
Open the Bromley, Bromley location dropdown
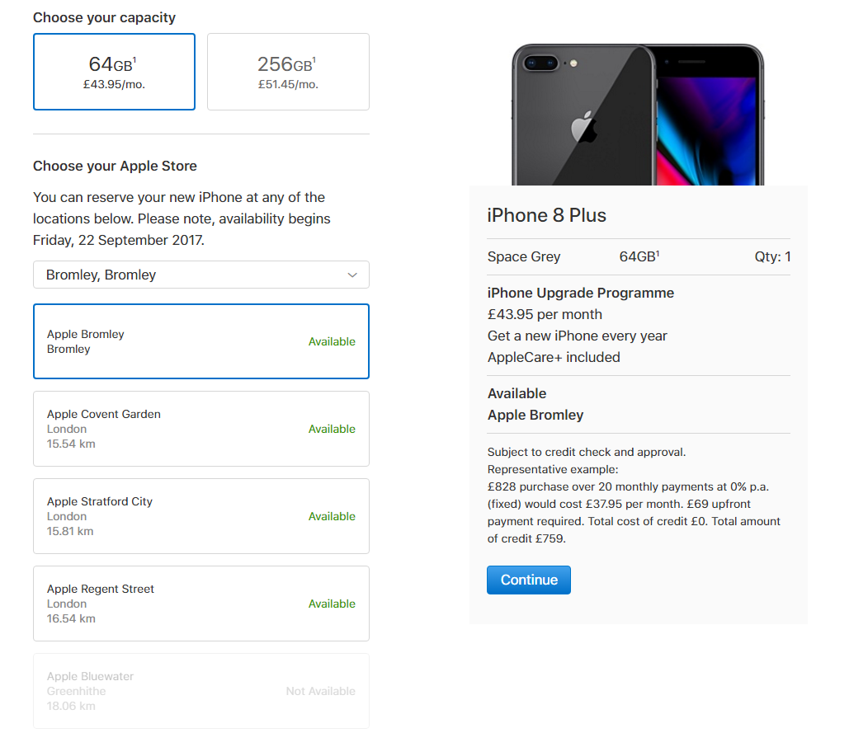201,275
